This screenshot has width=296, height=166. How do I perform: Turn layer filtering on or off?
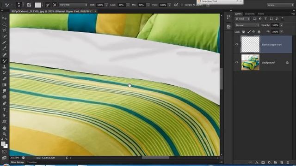(x=283, y=18)
